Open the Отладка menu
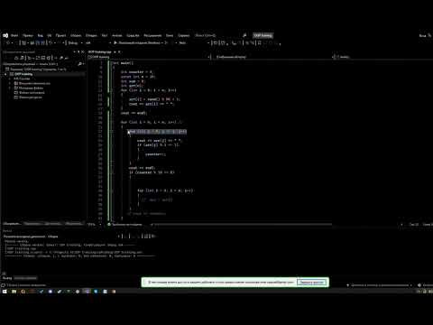Screen dimensions: 433x325 (91, 35)
